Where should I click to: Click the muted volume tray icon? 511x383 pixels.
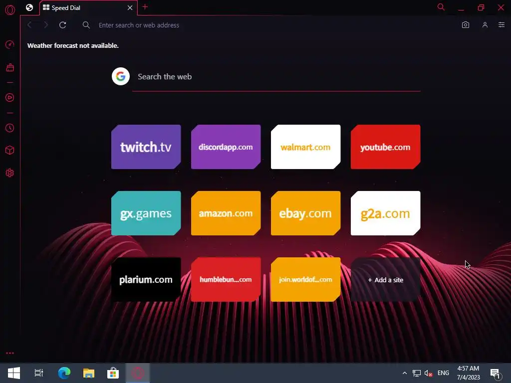pos(428,373)
